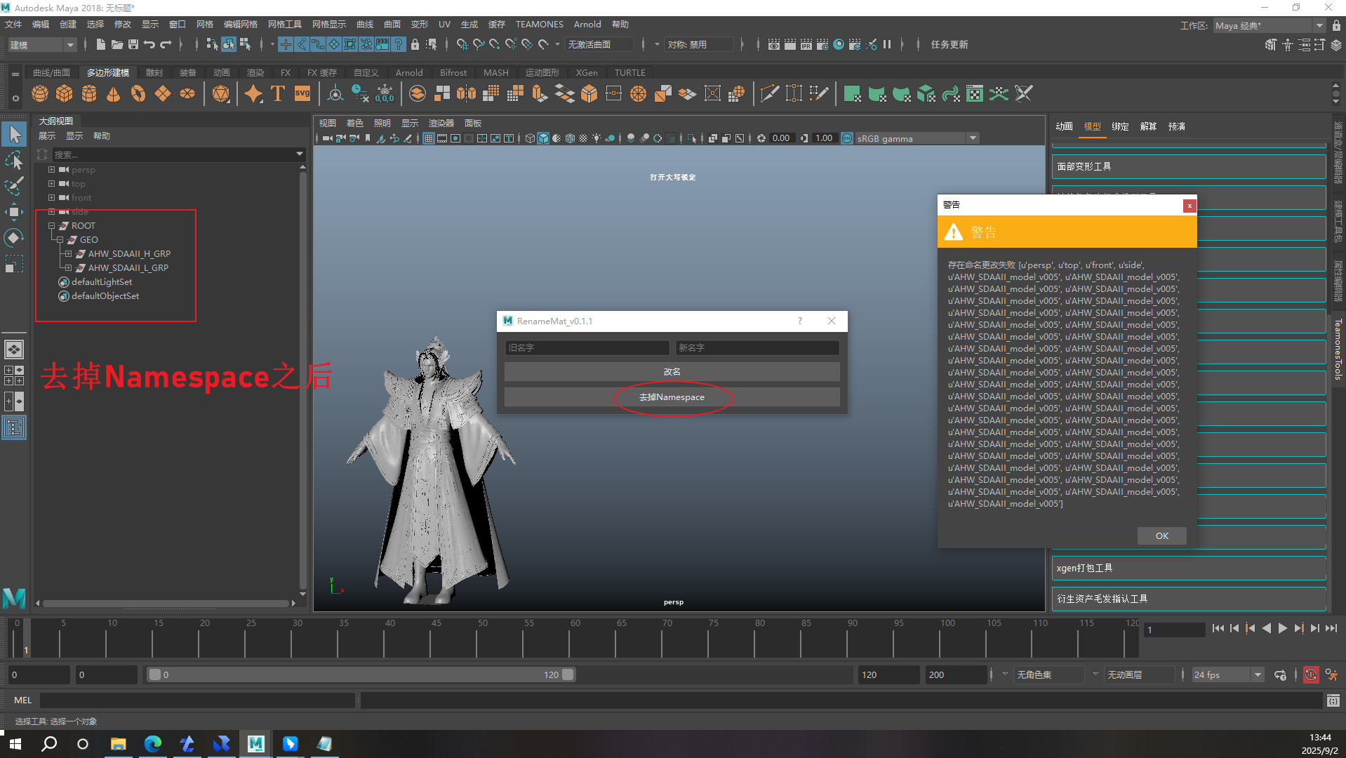The width and height of the screenshot is (1346, 758).
Task: Activate the Move tool in toolbox
Action: pyautogui.click(x=13, y=212)
